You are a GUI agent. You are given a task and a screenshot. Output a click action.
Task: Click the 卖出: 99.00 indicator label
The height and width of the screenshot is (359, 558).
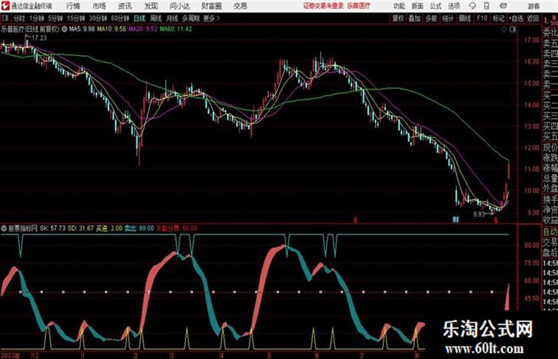click(139, 228)
